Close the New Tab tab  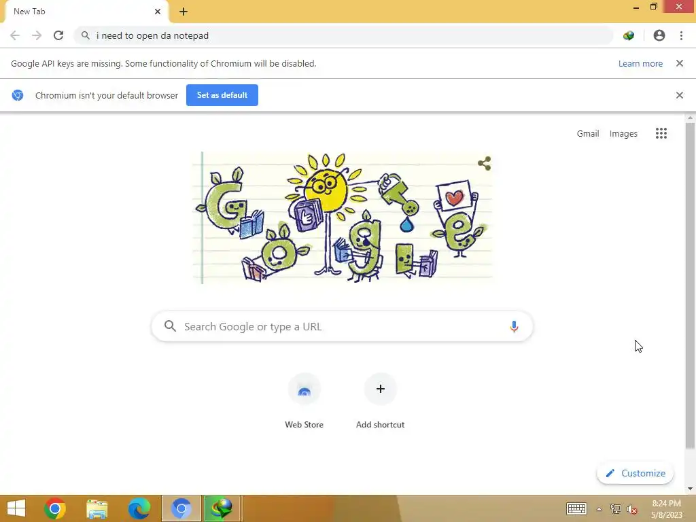click(x=158, y=12)
